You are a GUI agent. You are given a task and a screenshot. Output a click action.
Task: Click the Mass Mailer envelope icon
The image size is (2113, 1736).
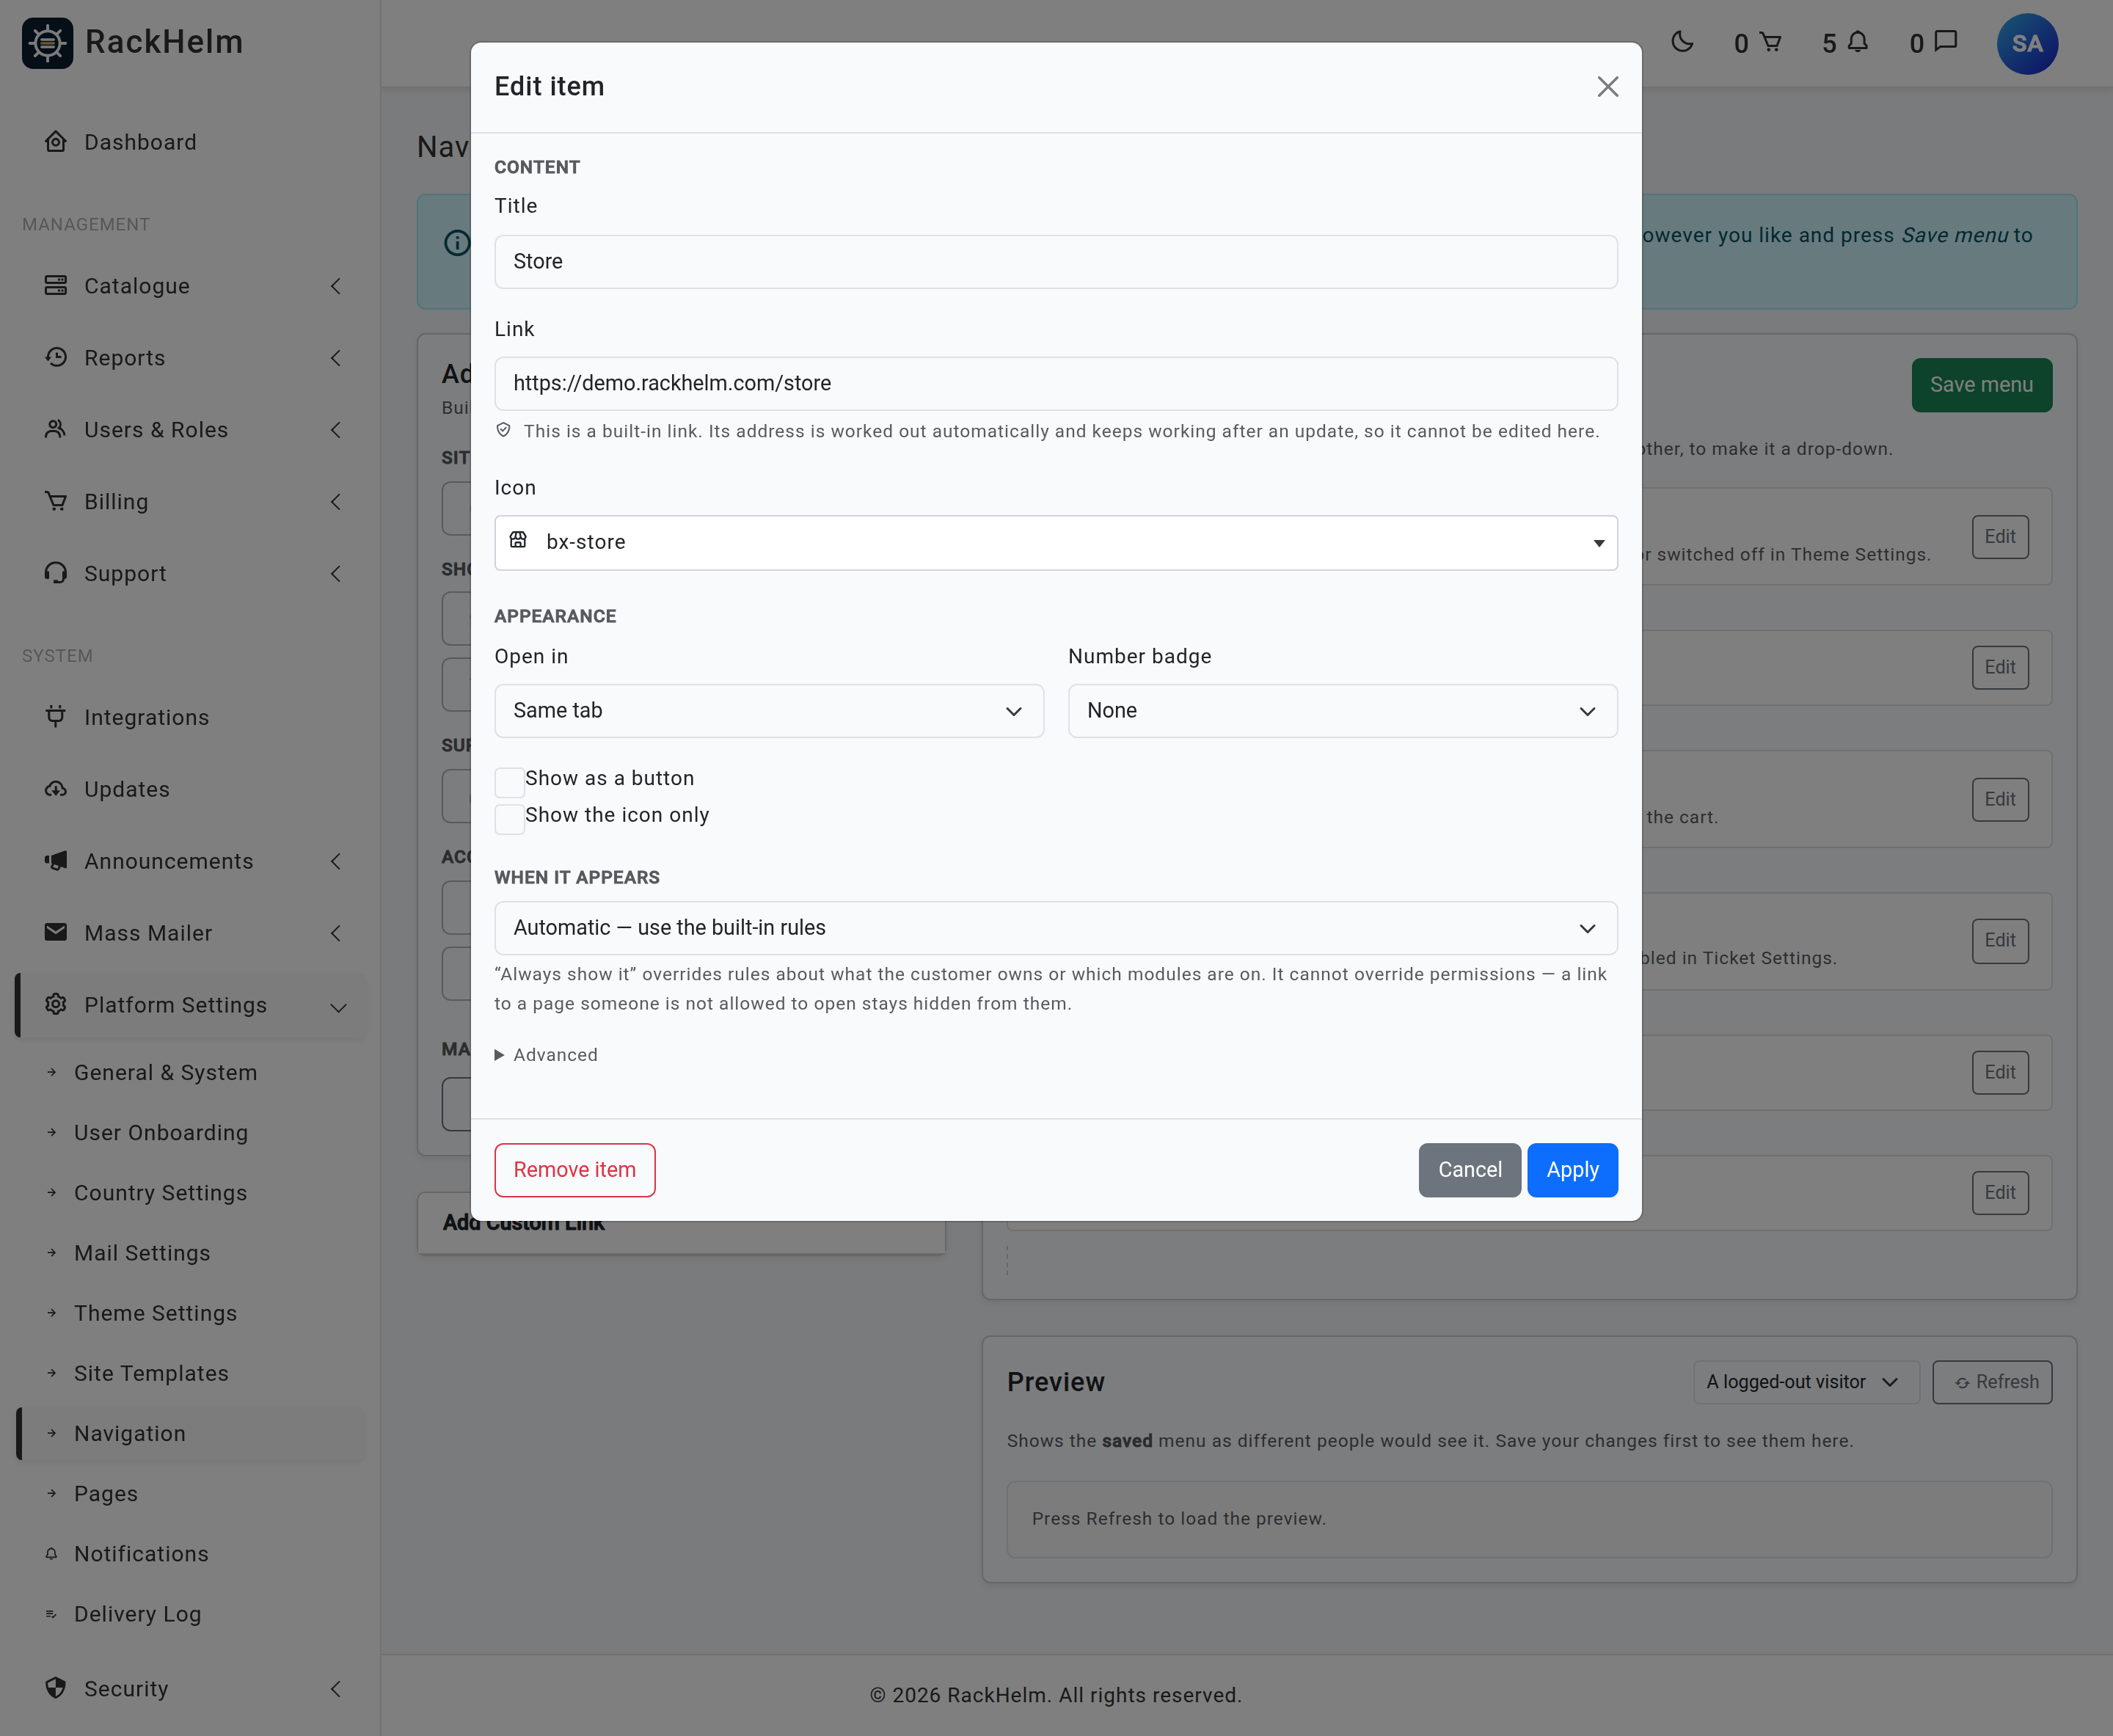coord(56,933)
